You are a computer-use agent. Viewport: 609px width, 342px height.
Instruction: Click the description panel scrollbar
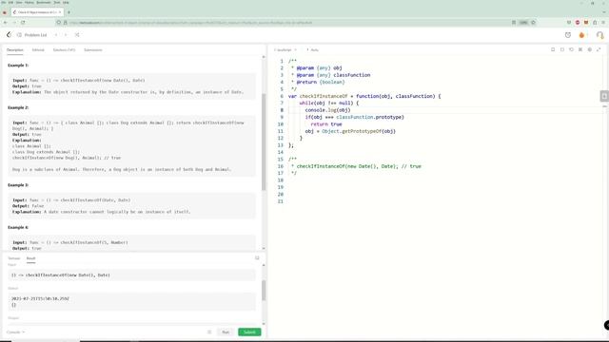point(264,142)
